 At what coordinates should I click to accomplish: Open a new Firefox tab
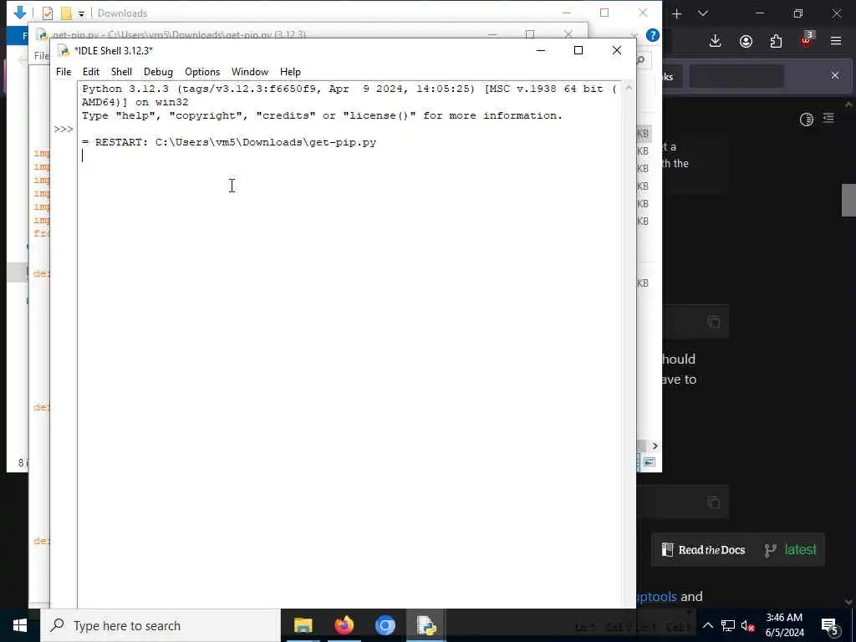[676, 13]
